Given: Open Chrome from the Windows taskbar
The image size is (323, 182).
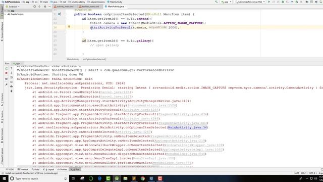Looking at the screenshot, I should coord(142,178).
